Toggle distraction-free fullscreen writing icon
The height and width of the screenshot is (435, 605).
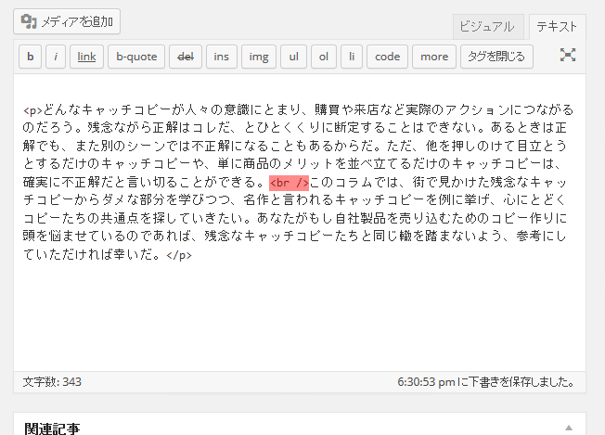[x=568, y=55]
